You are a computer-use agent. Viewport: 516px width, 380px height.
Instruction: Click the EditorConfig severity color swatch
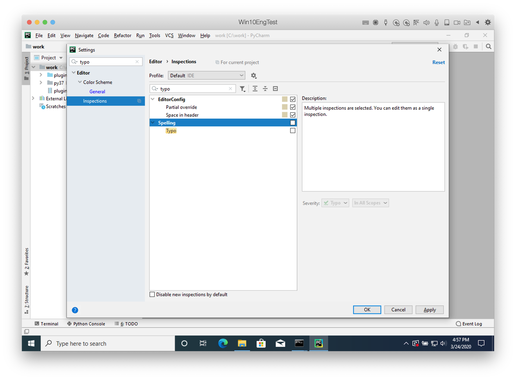pyautogui.click(x=285, y=99)
